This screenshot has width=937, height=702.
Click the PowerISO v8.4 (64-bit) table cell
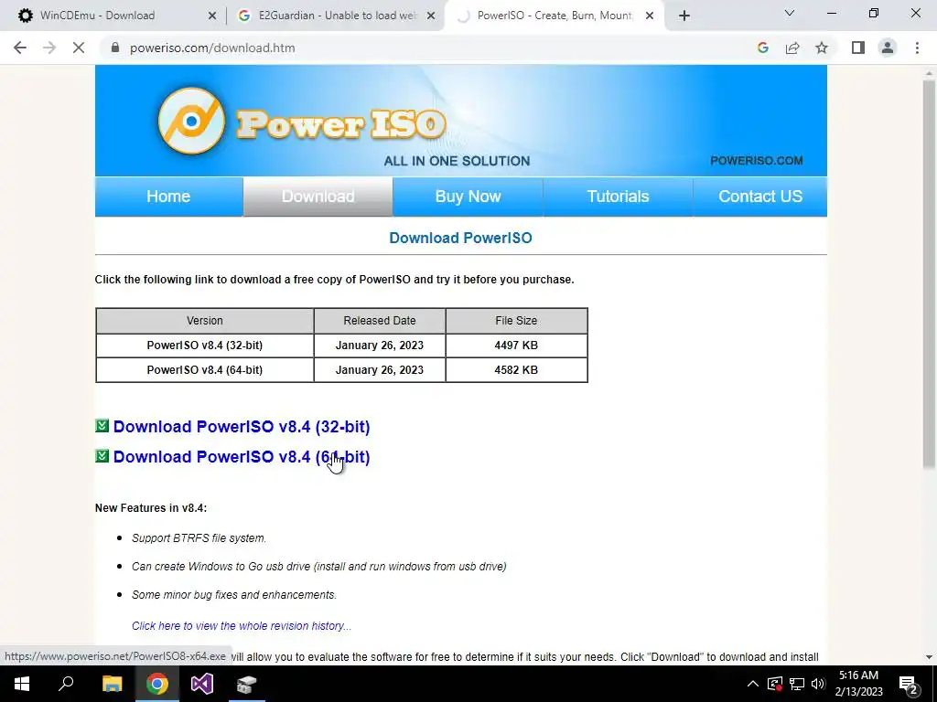tap(204, 370)
